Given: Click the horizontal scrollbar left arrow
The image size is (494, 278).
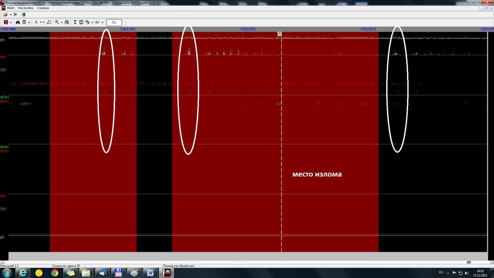Looking at the screenshot, I should (2, 262).
